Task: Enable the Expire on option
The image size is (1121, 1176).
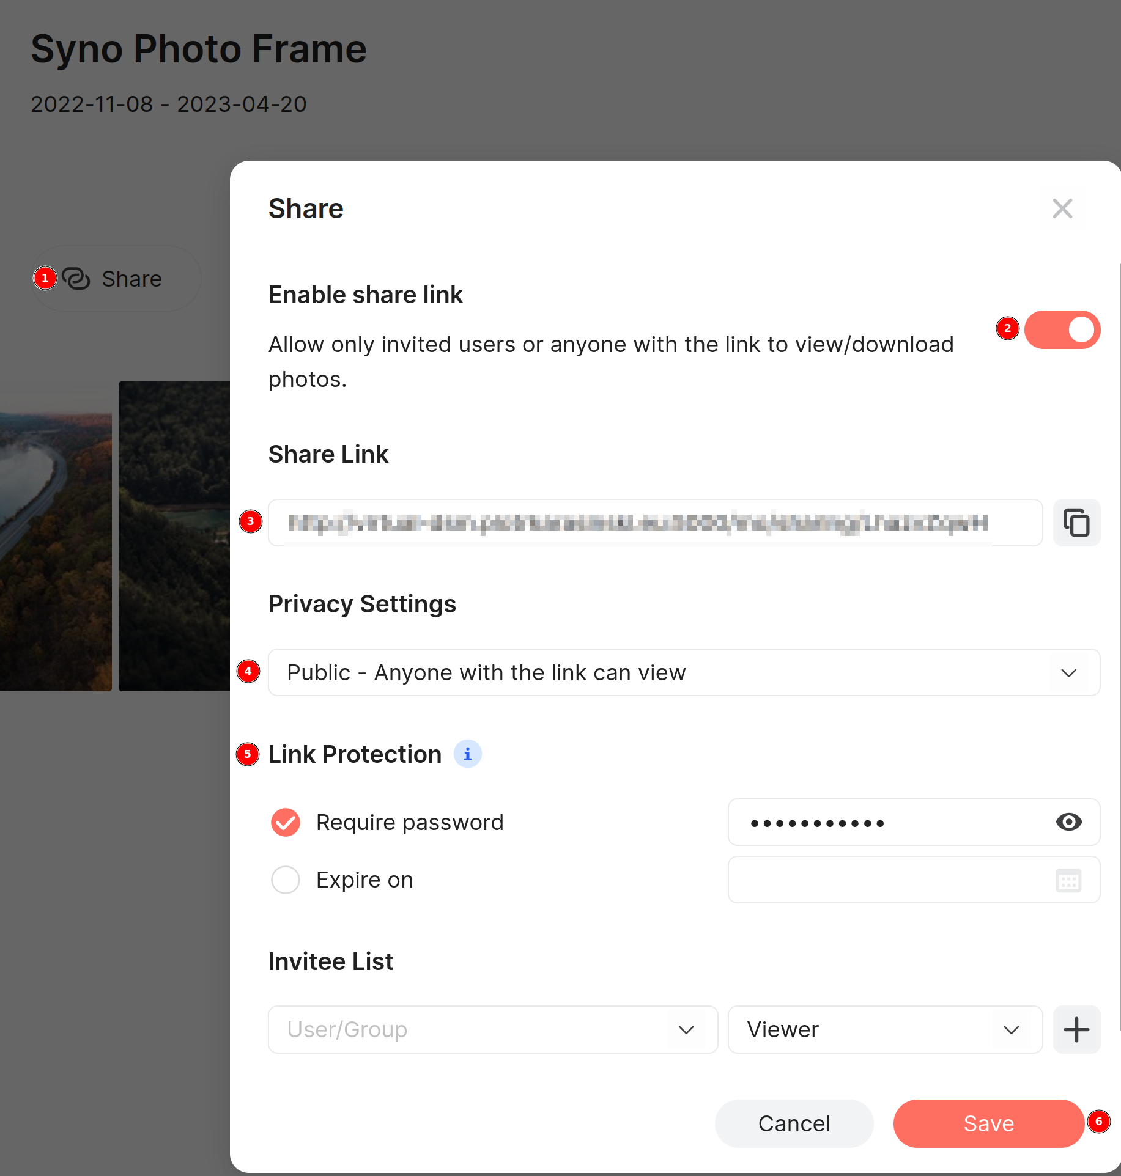Action: 286,880
